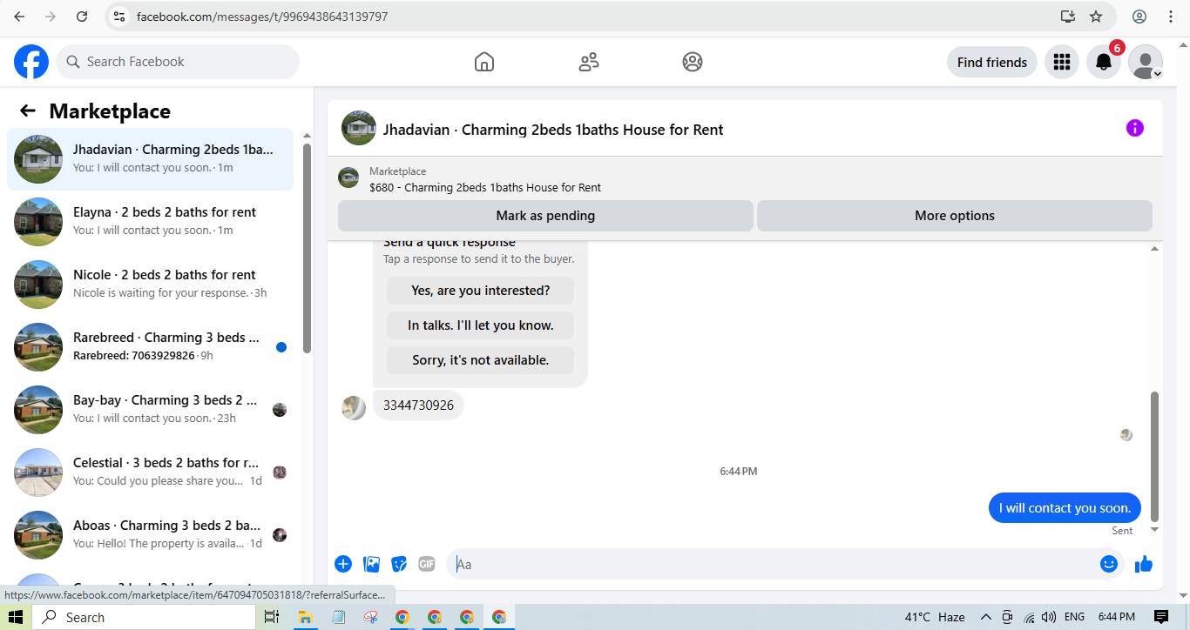Open the Celestial conversation
Viewport: 1190px width, 630px height.
150,472
